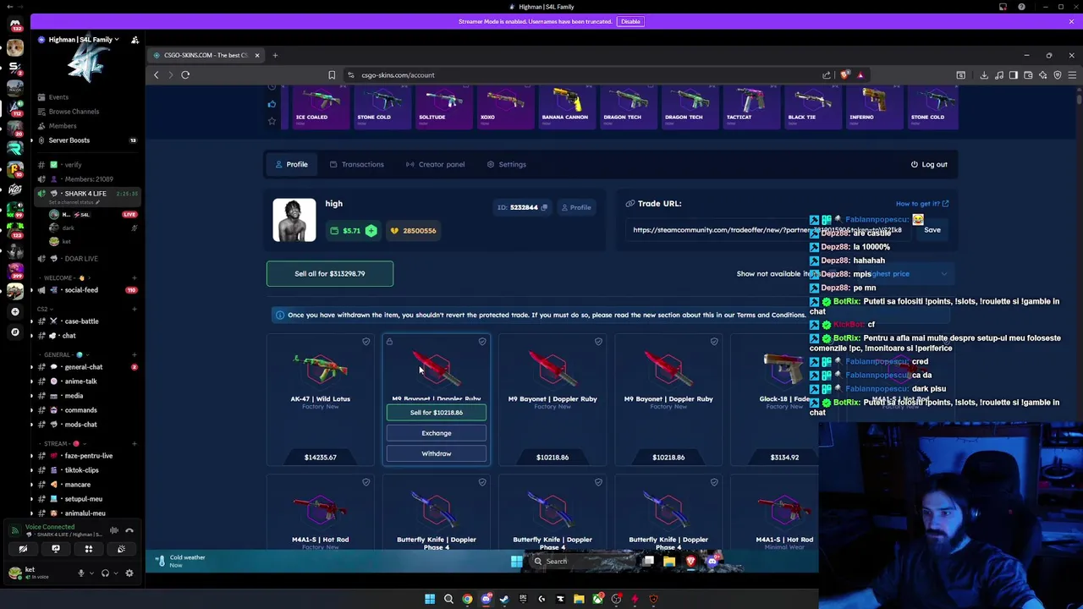
Task: Open taskbar search magnifier
Action: (448, 599)
